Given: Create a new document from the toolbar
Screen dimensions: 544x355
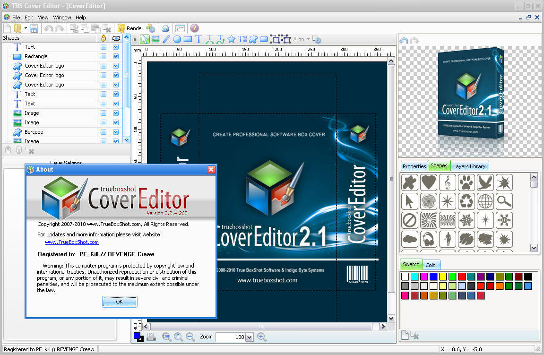Looking at the screenshot, I should (x=7, y=28).
